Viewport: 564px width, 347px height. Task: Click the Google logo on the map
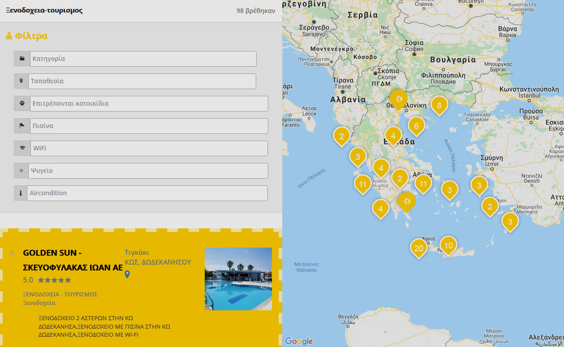click(x=299, y=341)
